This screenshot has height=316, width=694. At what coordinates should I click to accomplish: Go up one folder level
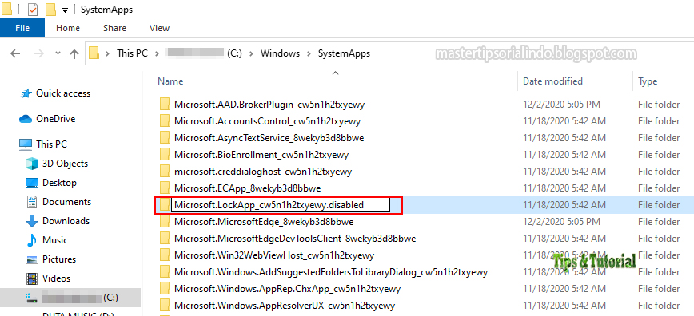(74, 53)
